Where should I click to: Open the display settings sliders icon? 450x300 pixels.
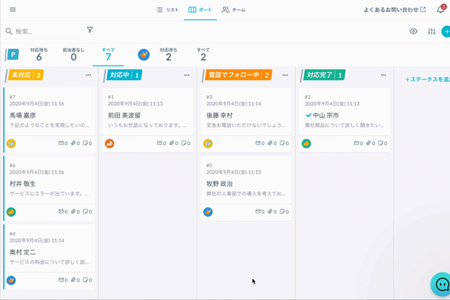(x=431, y=32)
